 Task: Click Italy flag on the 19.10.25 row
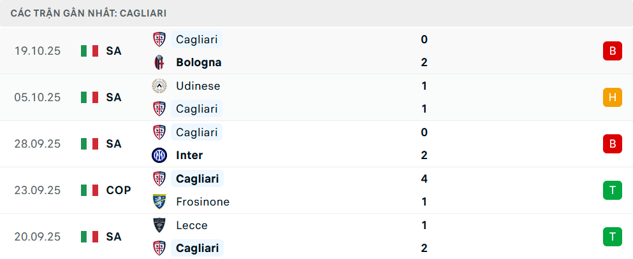click(x=89, y=51)
